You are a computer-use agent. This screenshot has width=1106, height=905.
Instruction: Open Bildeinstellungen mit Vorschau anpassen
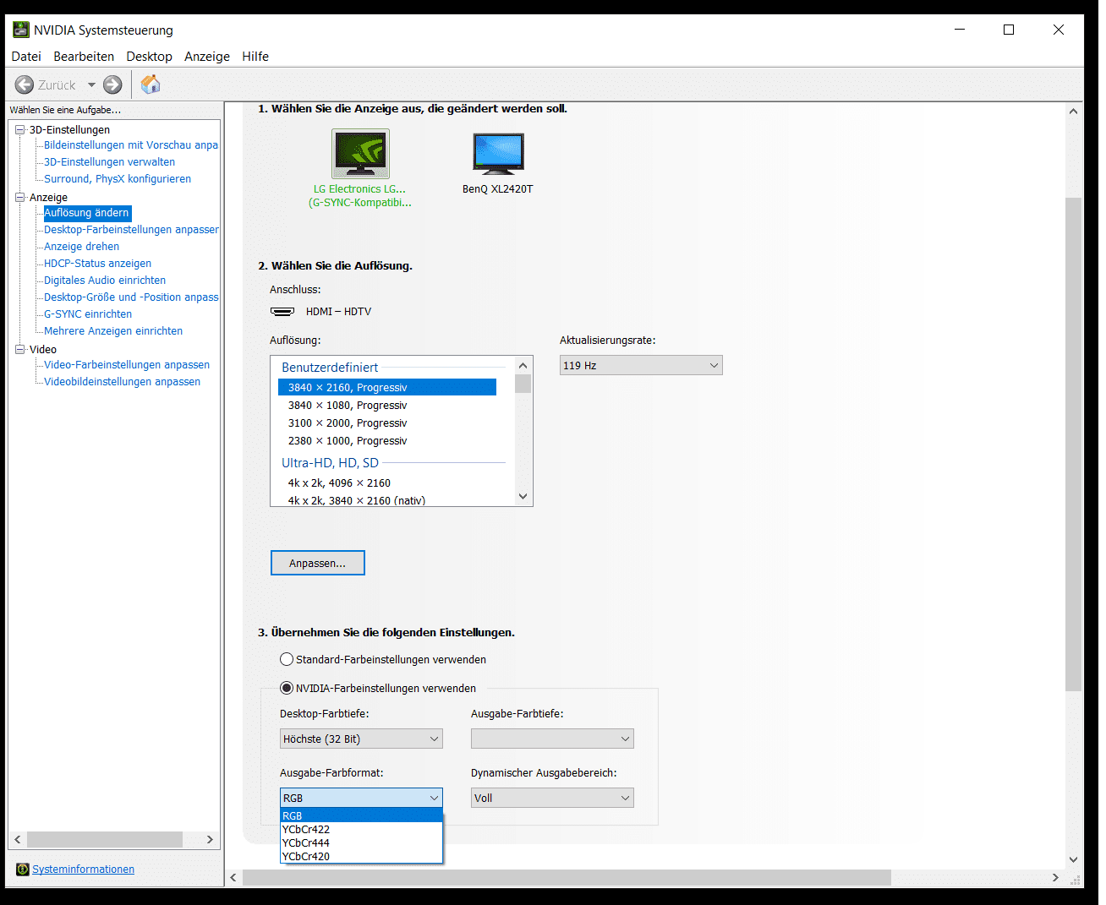click(131, 145)
